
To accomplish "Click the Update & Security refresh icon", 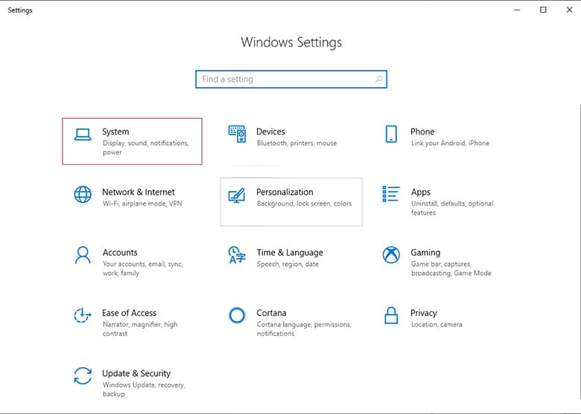I will [x=83, y=376].
